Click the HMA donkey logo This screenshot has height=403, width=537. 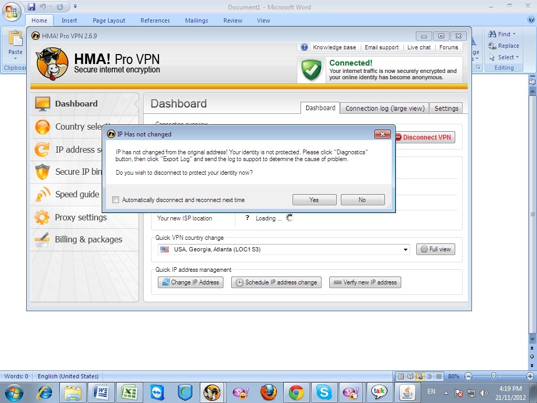point(52,63)
